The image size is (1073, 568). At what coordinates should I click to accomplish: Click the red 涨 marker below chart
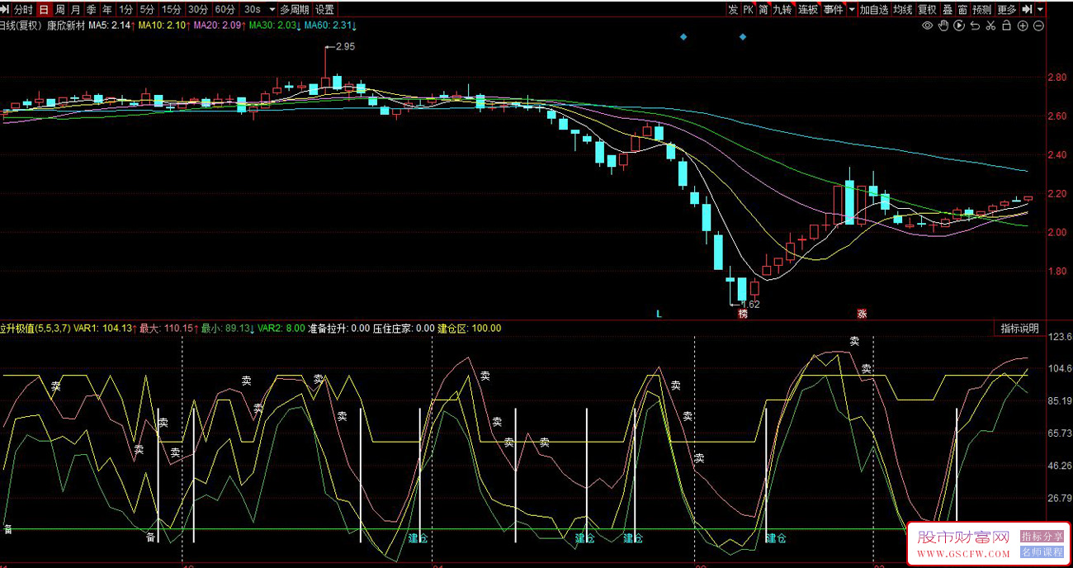(x=862, y=314)
